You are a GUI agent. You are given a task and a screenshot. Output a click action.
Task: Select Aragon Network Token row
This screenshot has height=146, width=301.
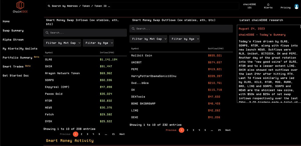point(85,73)
